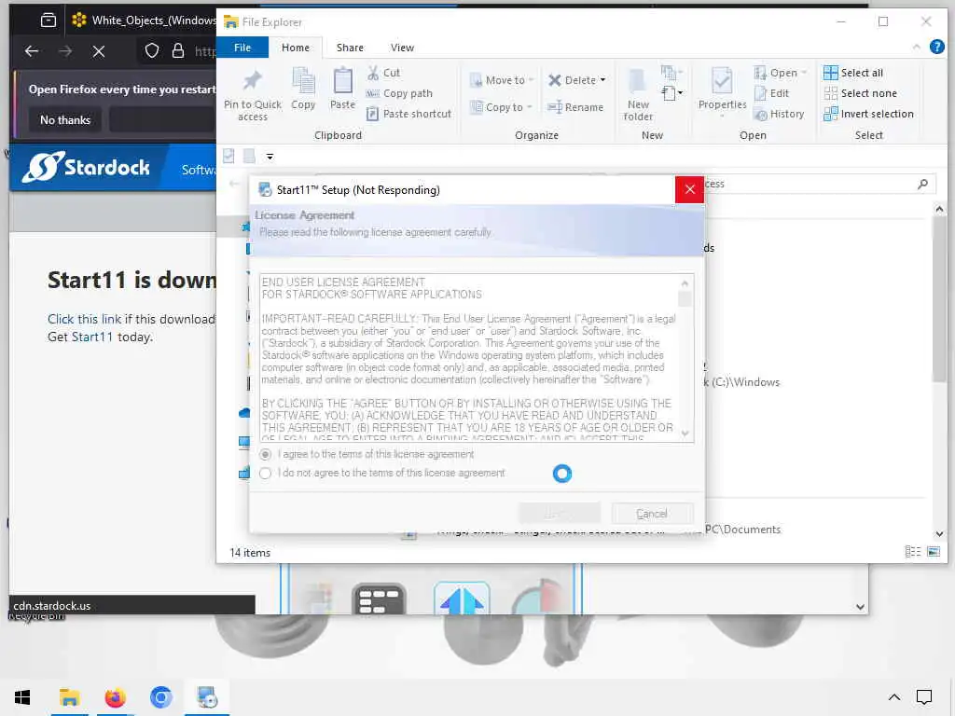Click the Firefox site padlock icon
Viewport: 955px width, 716px height.
point(178,51)
